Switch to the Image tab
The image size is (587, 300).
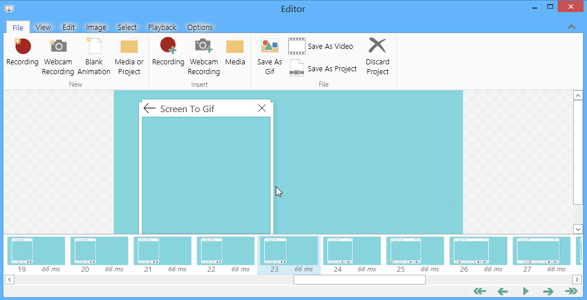96,28
